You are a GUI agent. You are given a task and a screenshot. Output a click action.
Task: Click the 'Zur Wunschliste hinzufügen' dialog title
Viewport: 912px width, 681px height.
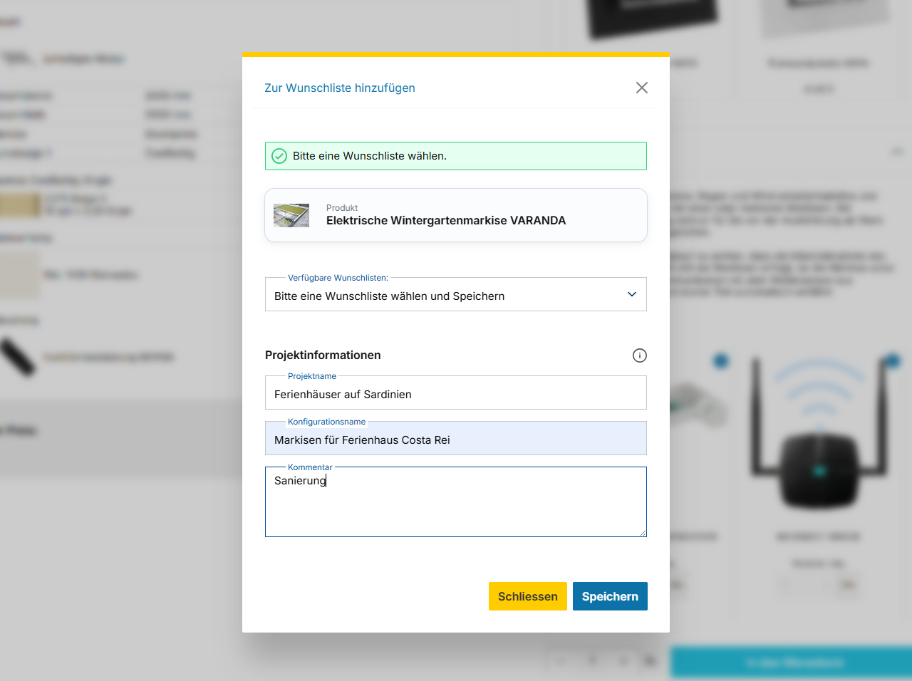coord(340,88)
